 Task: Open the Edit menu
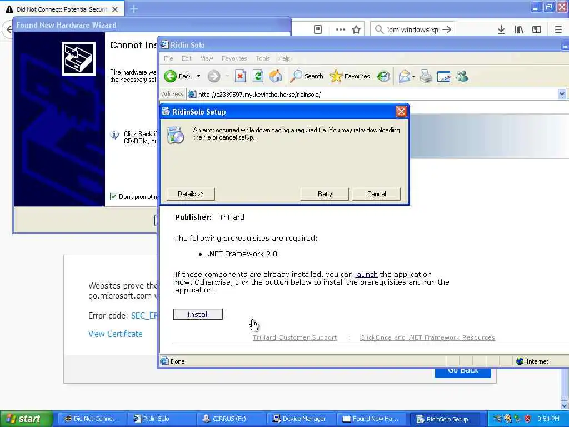pyautogui.click(x=187, y=58)
